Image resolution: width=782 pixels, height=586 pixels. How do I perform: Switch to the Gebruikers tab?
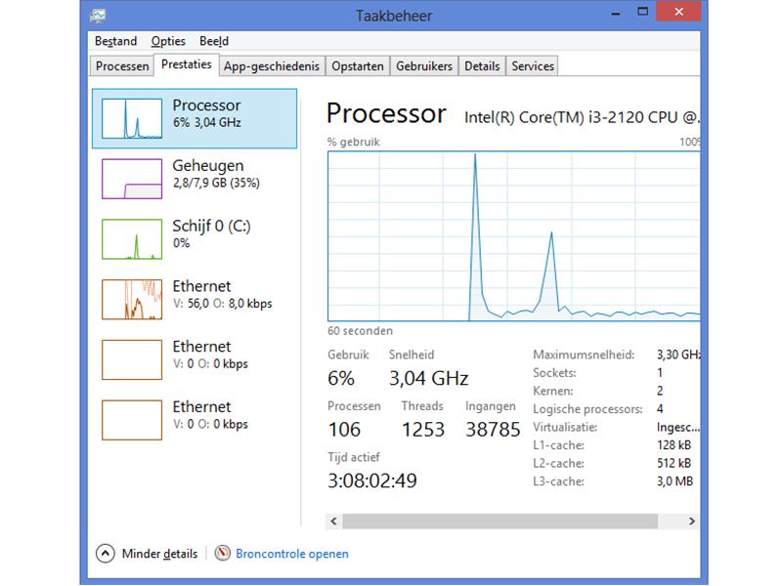pos(424,65)
